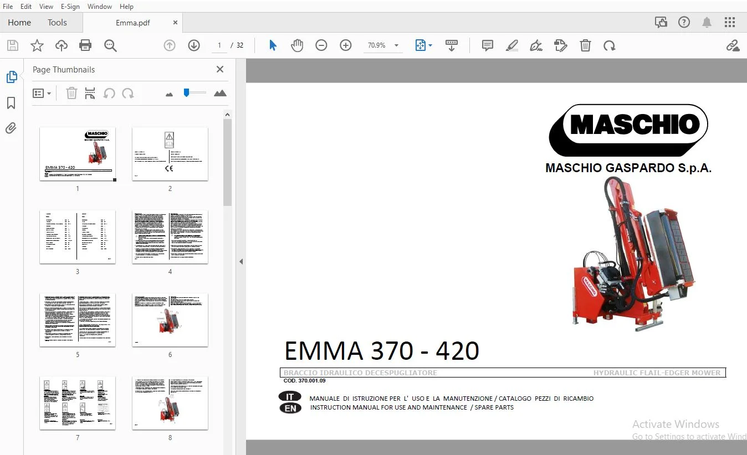Select the page 7 thumbnail

click(78, 403)
